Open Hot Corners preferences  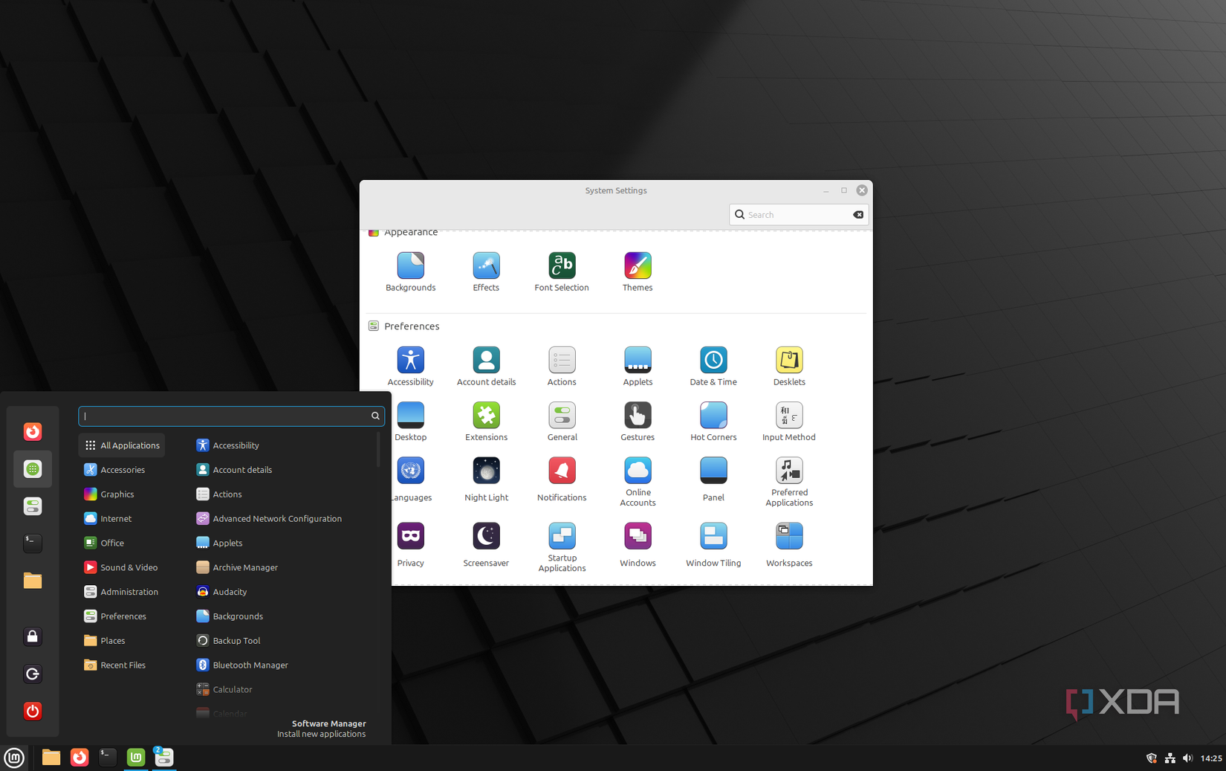(x=713, y=421)
